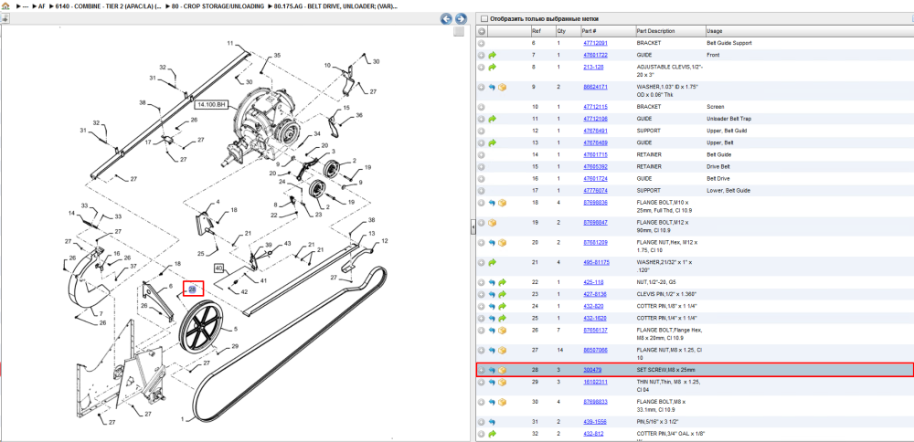Image resolution: width=914 pixels, height=442 pixels.
Task: Click blue arrow in ref 31 row
Action: click(492, 422)
